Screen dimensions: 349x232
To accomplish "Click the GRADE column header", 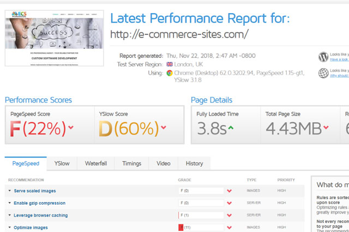I will [184, 180].
